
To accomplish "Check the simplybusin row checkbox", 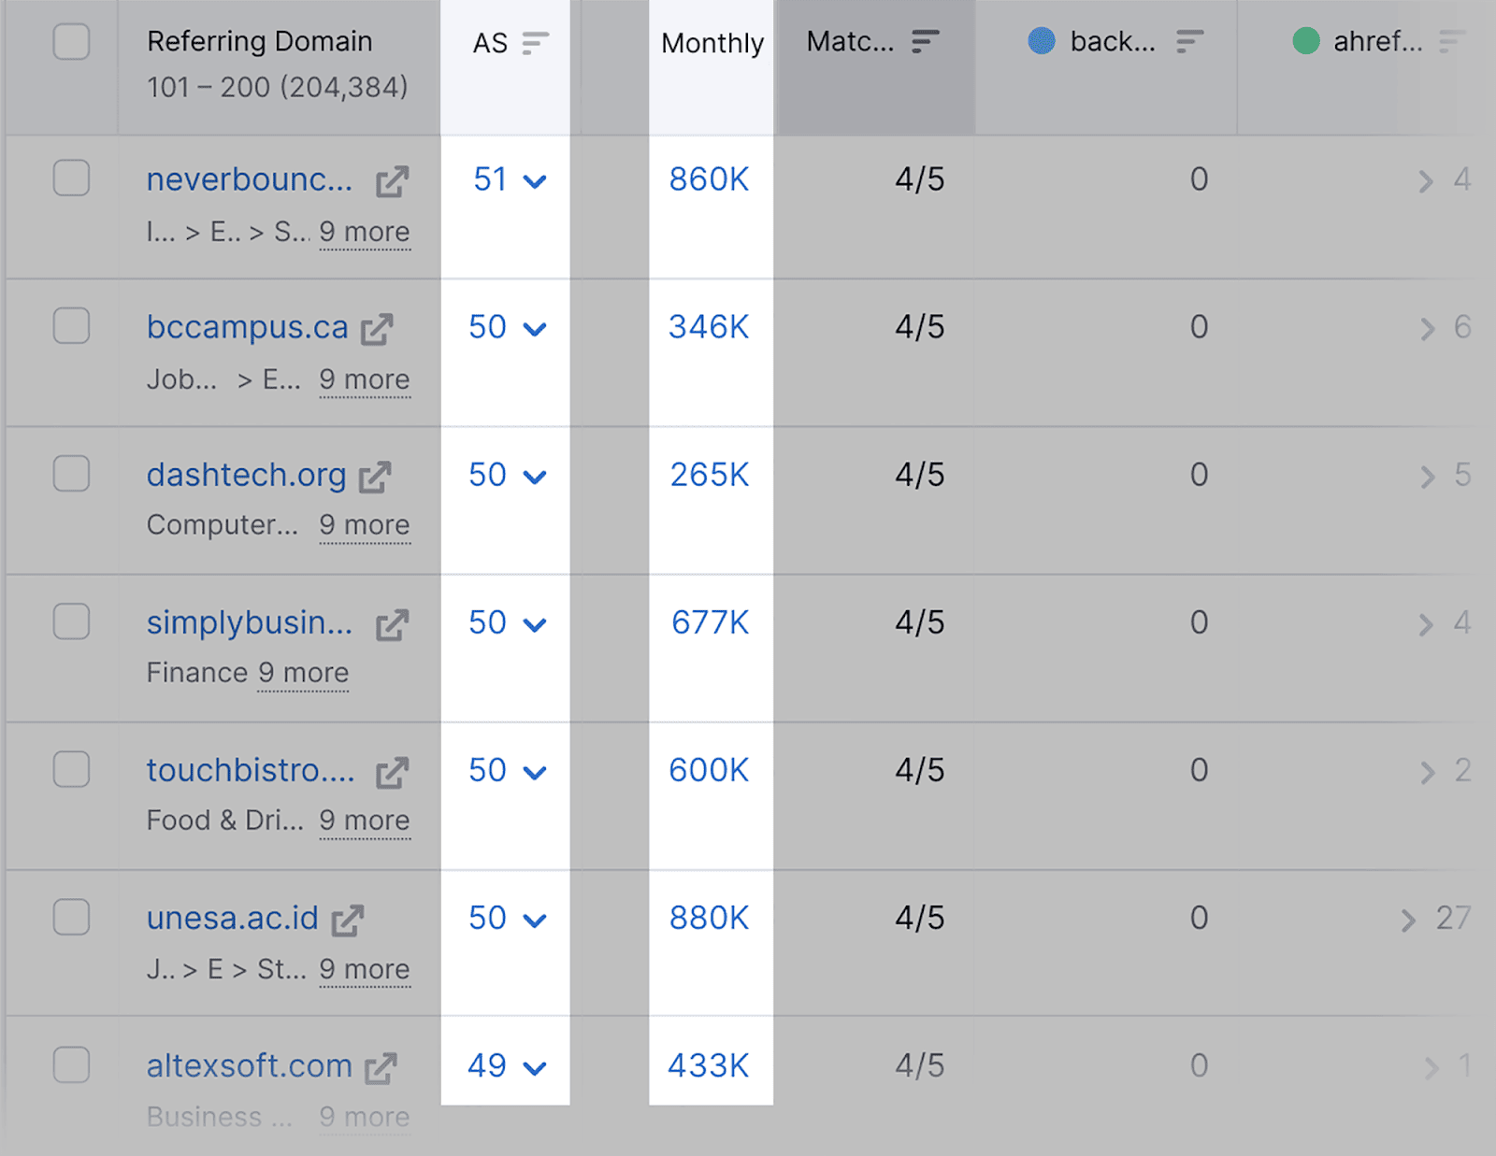I will [72, 621].
